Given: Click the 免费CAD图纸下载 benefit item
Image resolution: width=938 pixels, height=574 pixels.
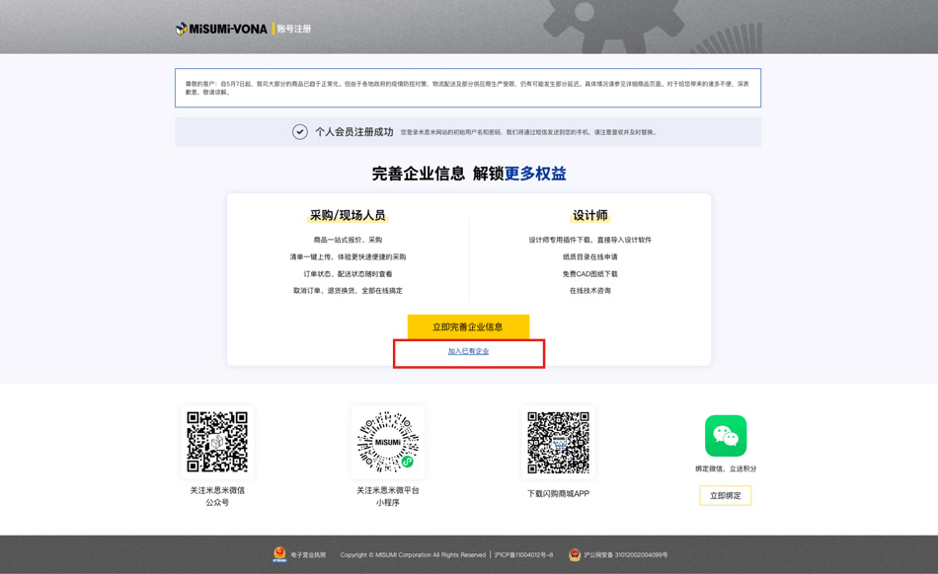Looking at the screenshot, I should pos(589,274).
